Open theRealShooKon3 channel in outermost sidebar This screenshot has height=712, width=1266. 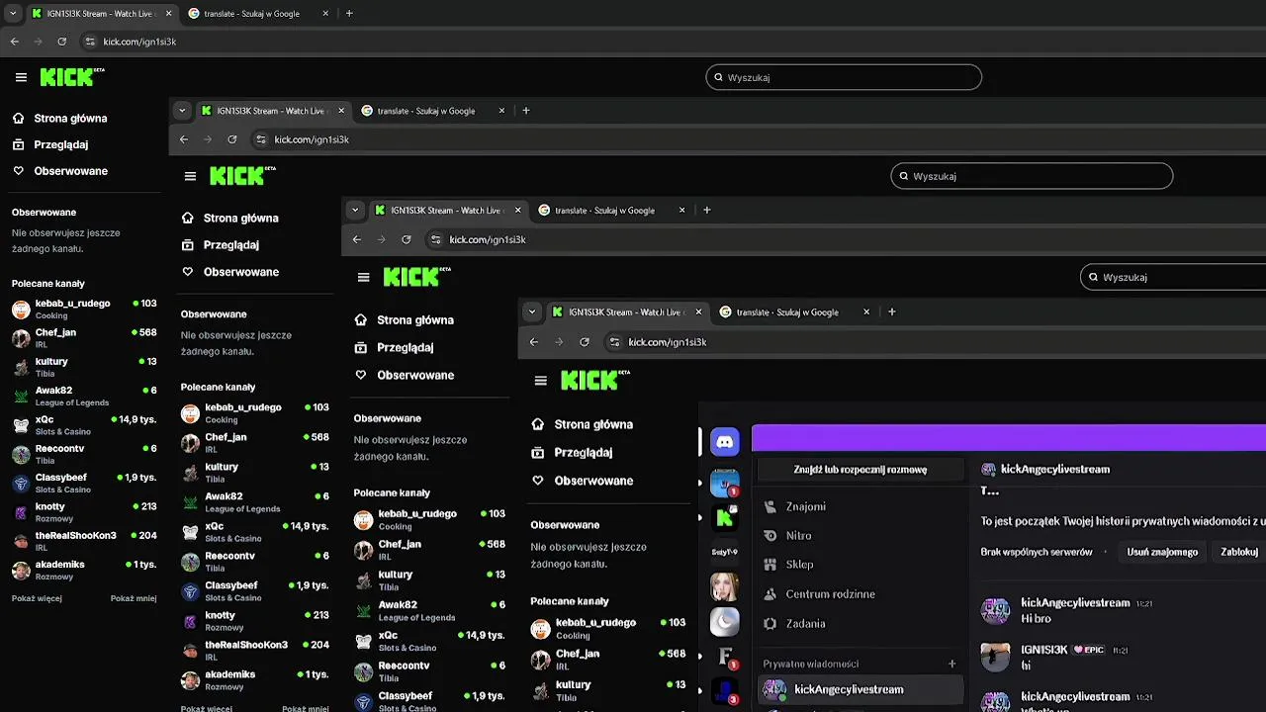tap(84, 541)
